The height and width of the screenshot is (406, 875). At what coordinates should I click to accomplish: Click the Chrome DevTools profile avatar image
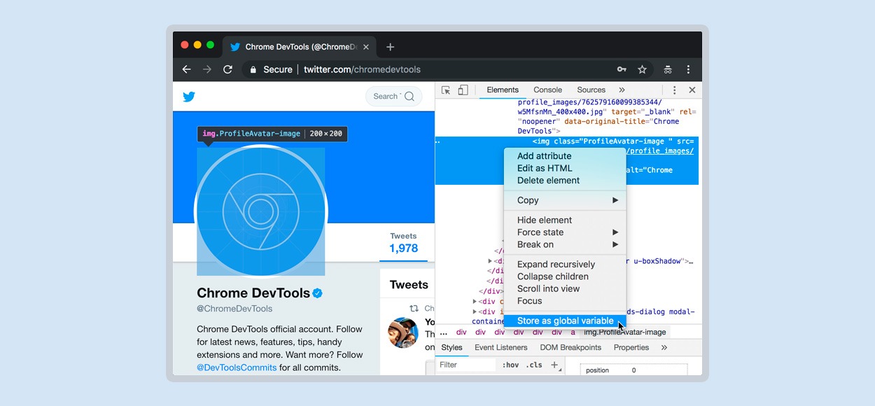point(260,211)
